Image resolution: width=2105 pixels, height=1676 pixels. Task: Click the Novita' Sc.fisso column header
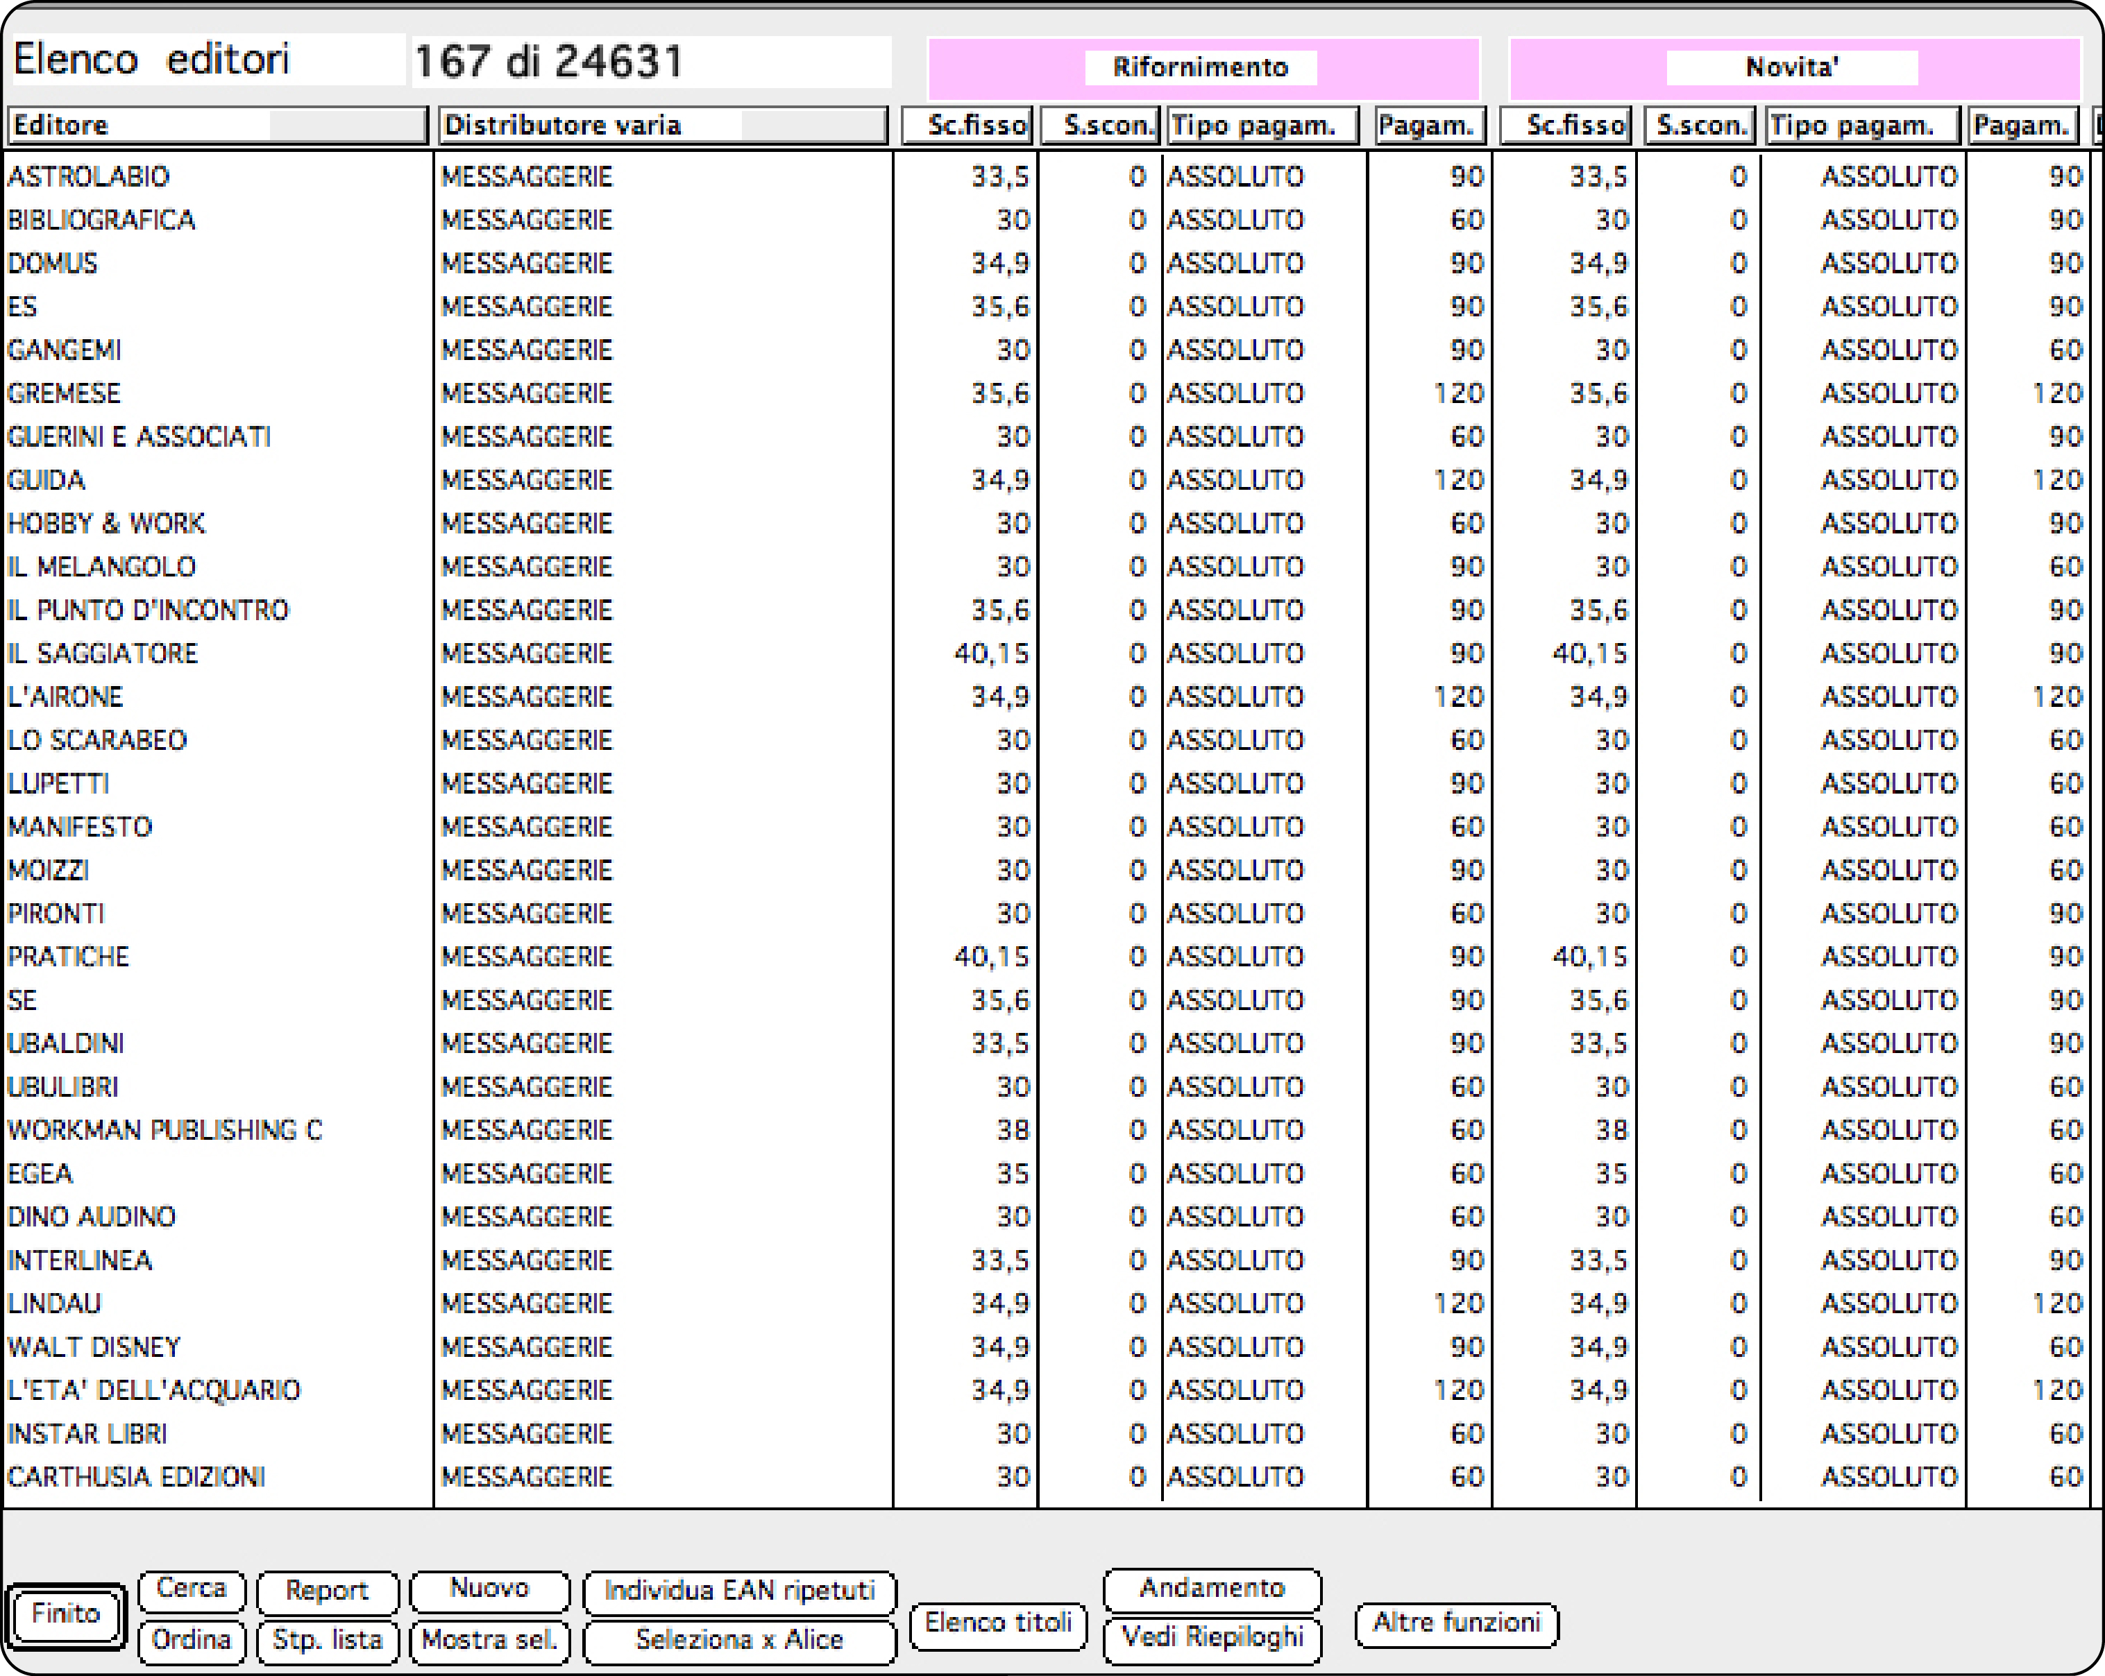point(1566,125)
